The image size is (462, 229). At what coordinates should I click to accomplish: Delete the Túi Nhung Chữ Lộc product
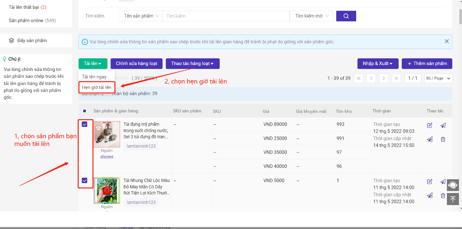[x=443, y=196]
